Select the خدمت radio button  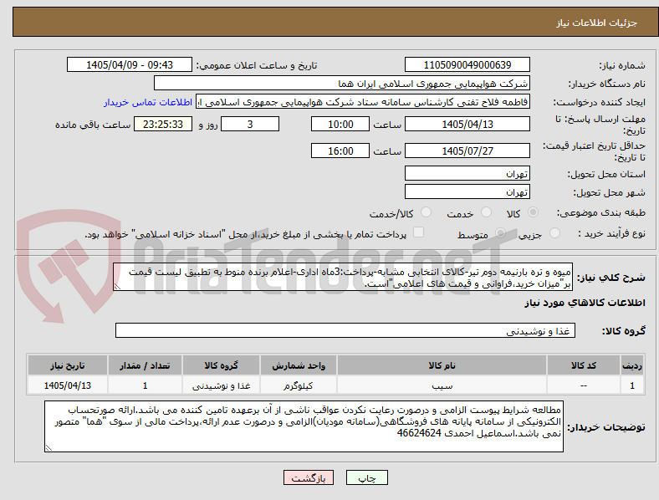click(x=486, y=212)
